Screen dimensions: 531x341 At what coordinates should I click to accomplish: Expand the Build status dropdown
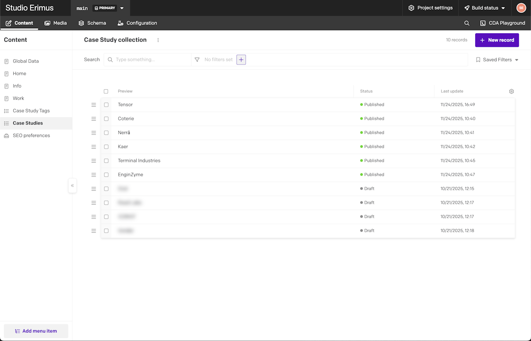(x=485, y=8)
